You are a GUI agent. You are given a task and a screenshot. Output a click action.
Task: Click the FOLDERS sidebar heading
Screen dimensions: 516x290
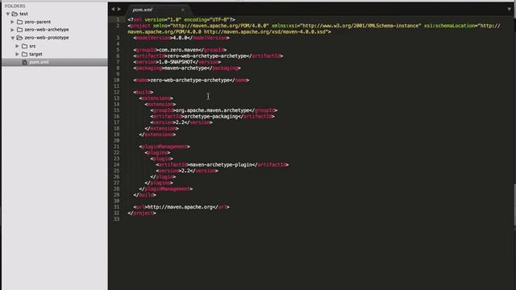pyautogui.click(x=15, y=6)
